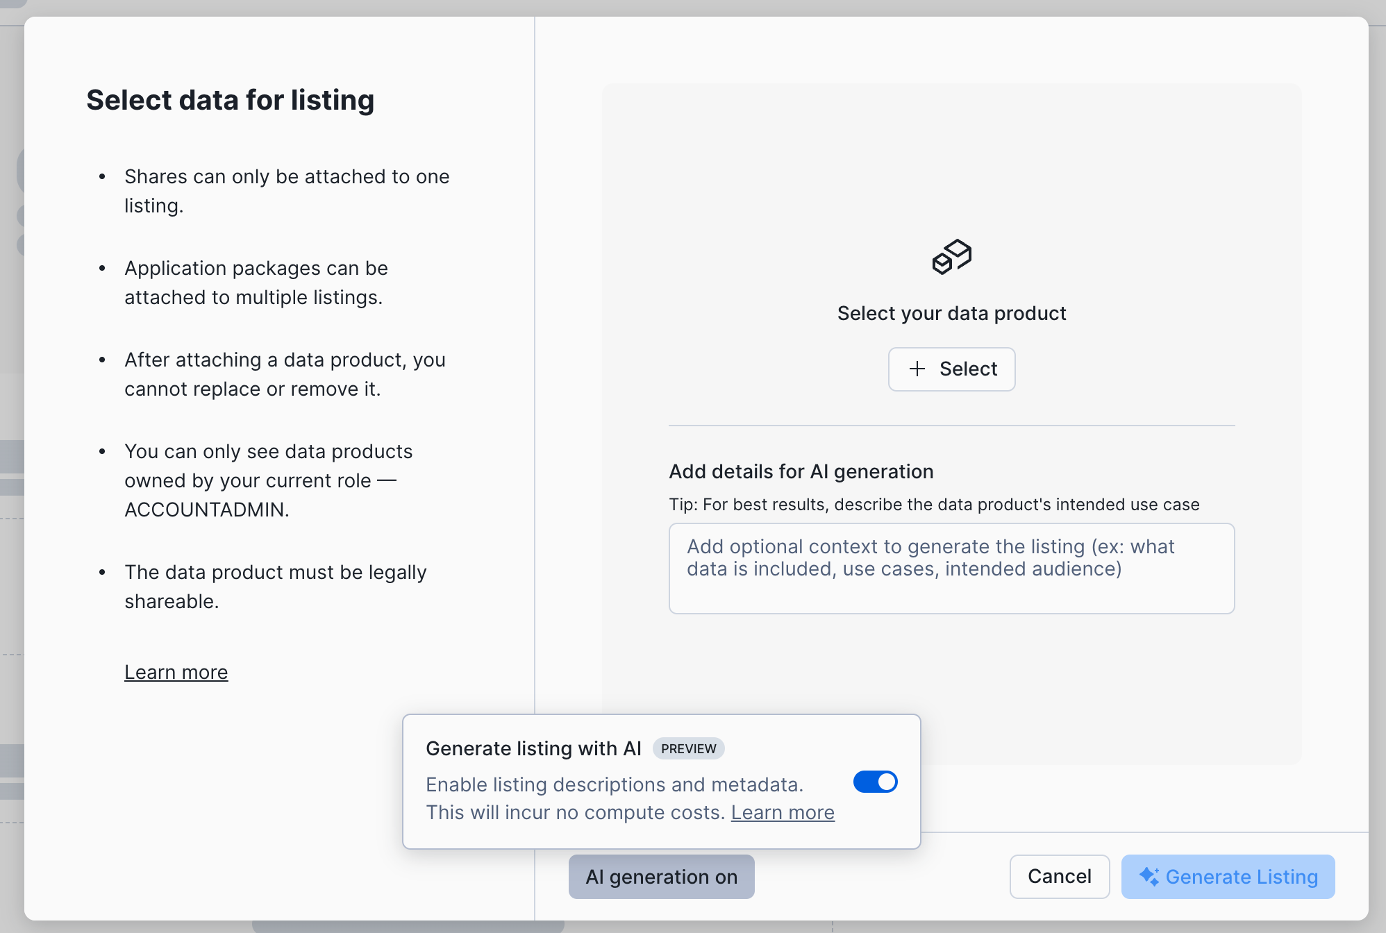Open the AI generation on popup button
The height and width of the screenshot is (933, 1386).
click(x=661, y=877)
